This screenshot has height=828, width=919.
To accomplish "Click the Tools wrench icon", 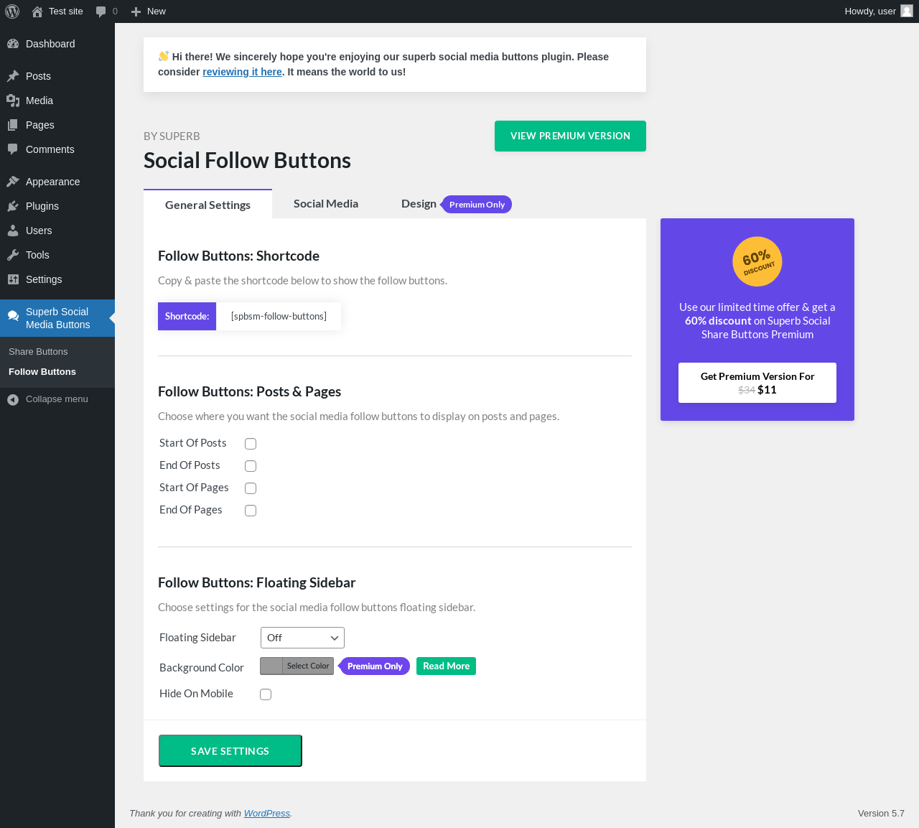I will [x=13, y=255].
